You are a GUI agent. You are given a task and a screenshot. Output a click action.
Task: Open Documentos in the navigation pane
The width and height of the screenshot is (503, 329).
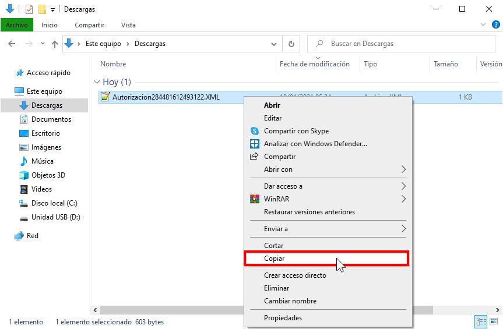pyautogui.click(x=51, y=119)
